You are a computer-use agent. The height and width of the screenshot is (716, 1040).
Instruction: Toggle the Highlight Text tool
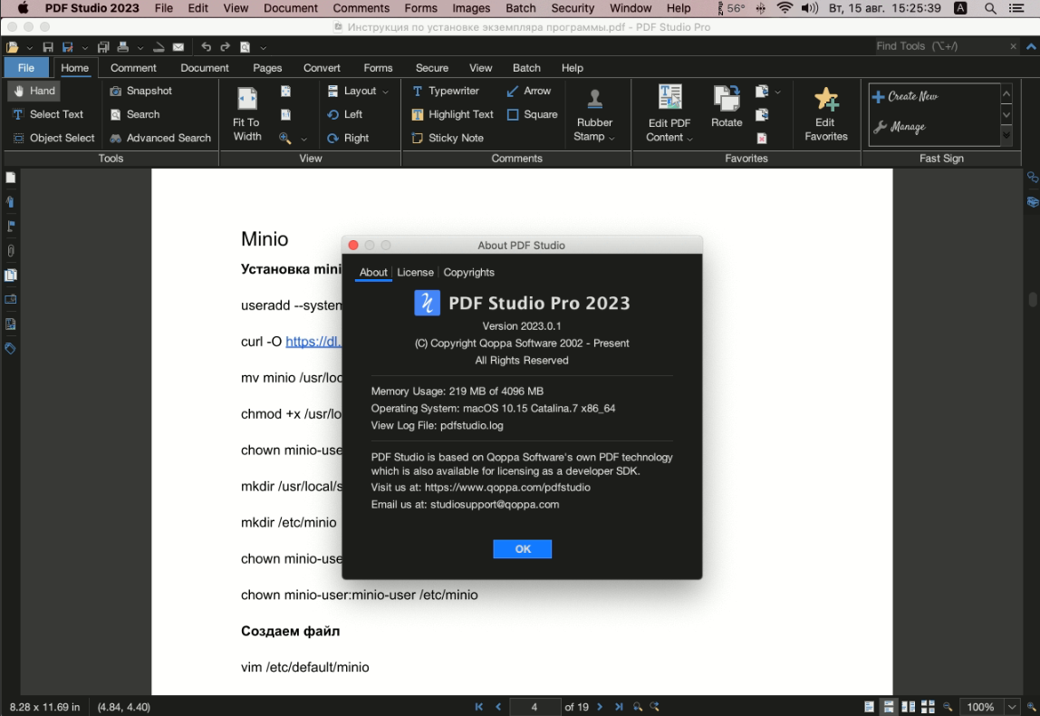(452, 114)
